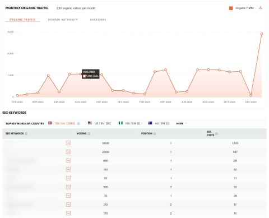Select the APR 2024 data point

165,69
